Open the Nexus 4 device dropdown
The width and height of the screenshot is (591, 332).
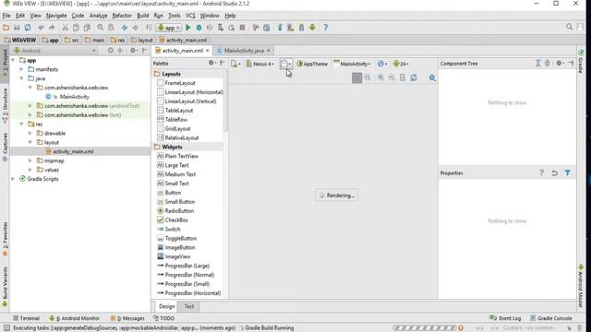[x=259, y=64]
